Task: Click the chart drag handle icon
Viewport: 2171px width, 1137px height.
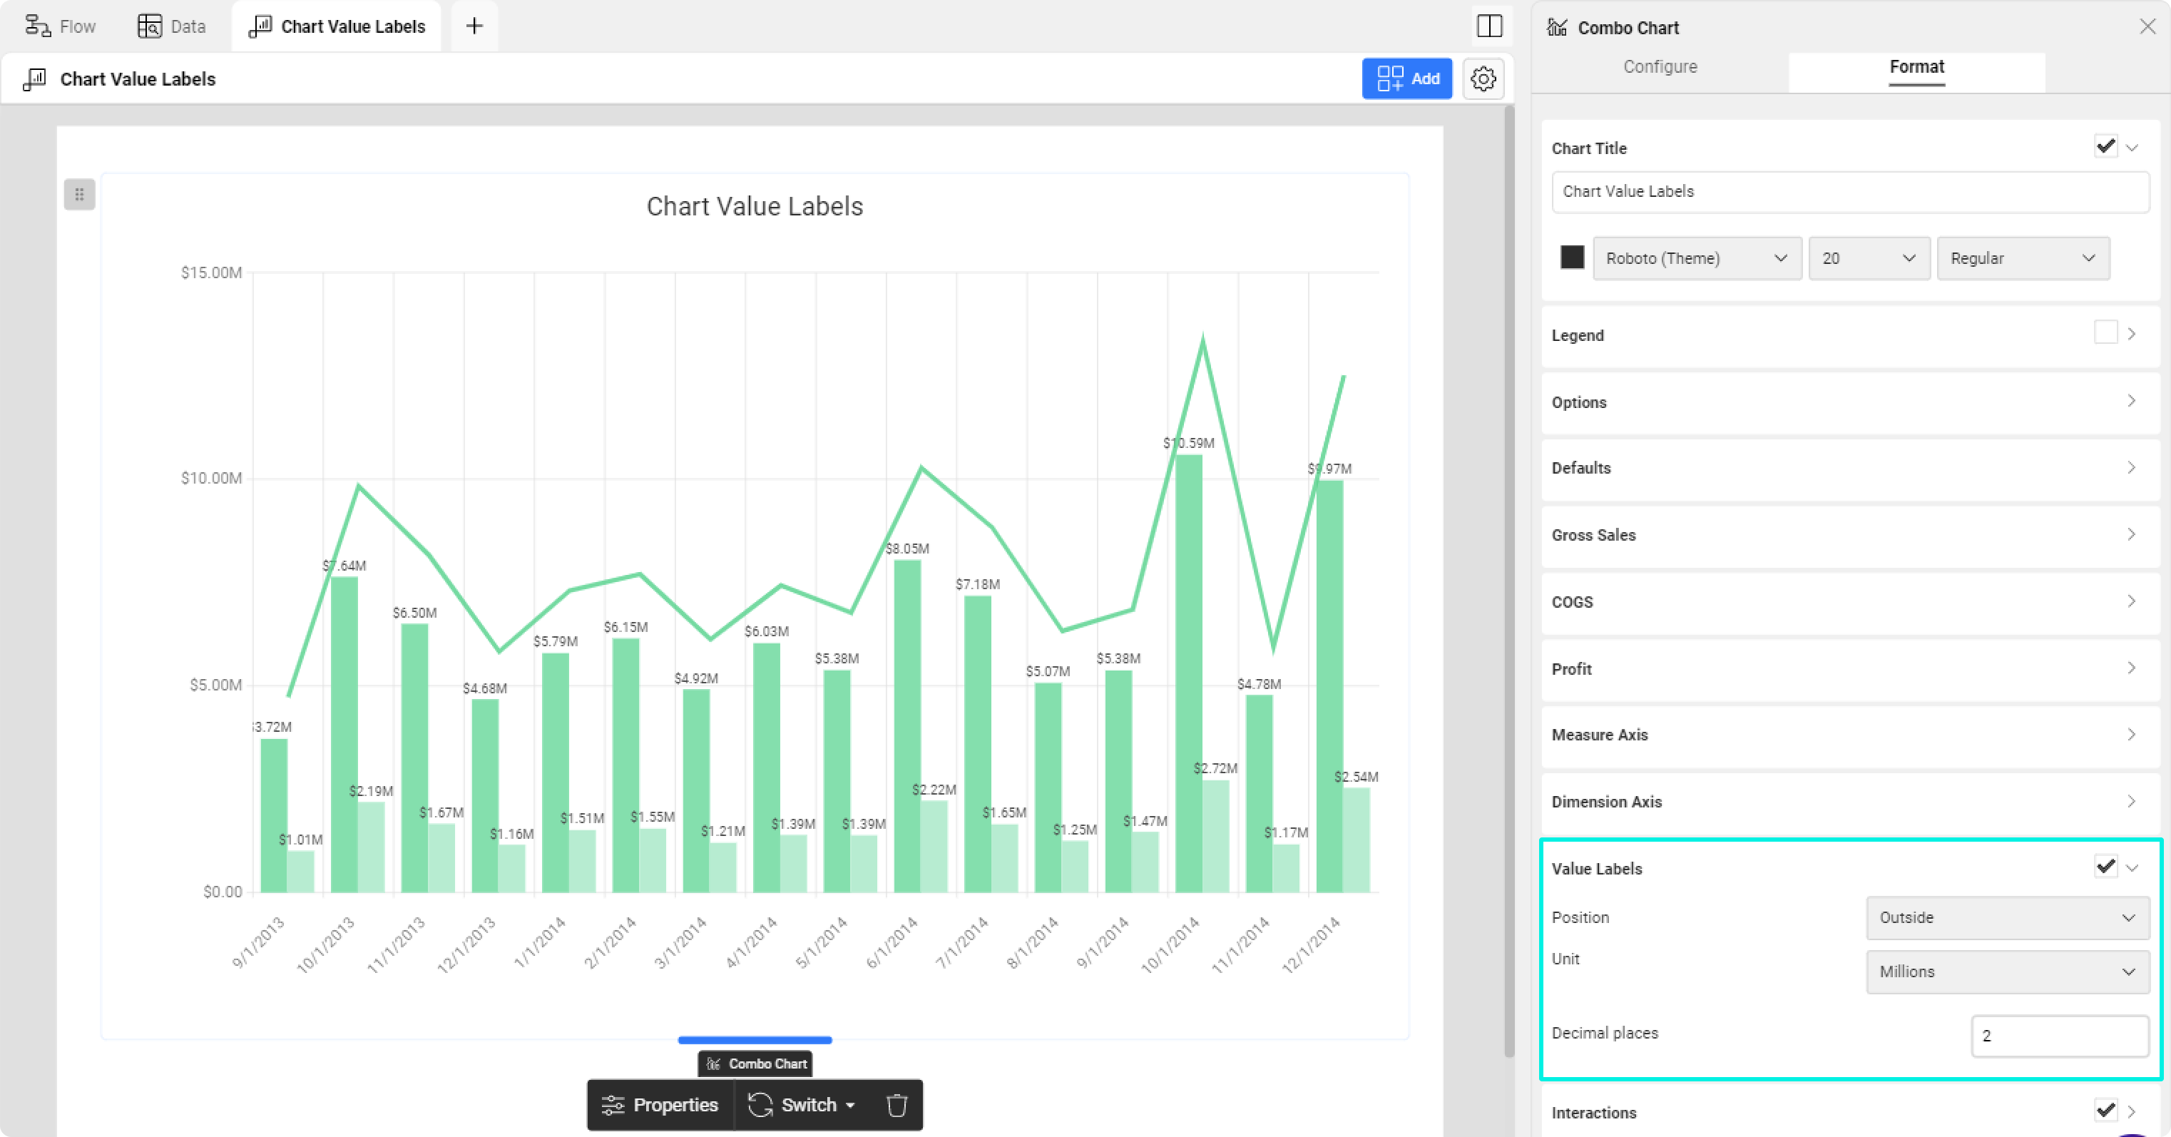Action: [x=79, y=195]
